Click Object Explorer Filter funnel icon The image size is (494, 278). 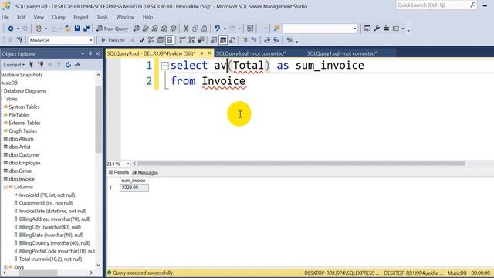click(59, 65)
